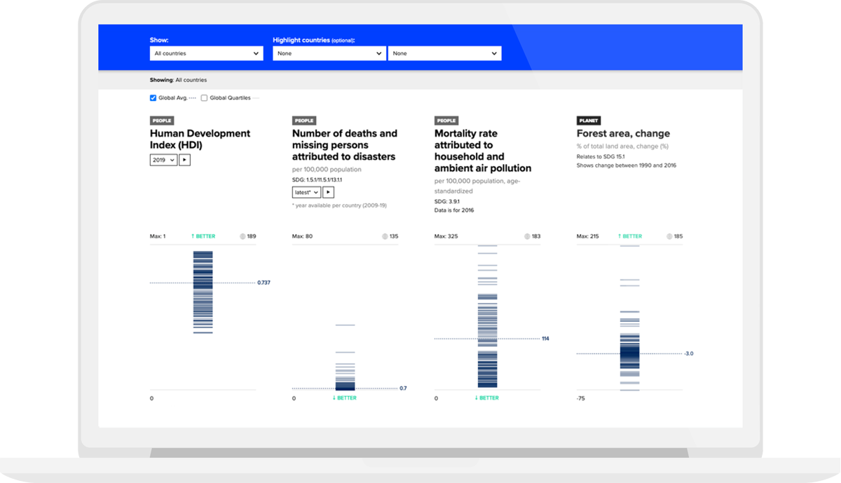Image resolution: width=841 pixels, height=483 pixels.
Task: Select the PEOPLE tag above Human Development Index
Action: (161, 121)
